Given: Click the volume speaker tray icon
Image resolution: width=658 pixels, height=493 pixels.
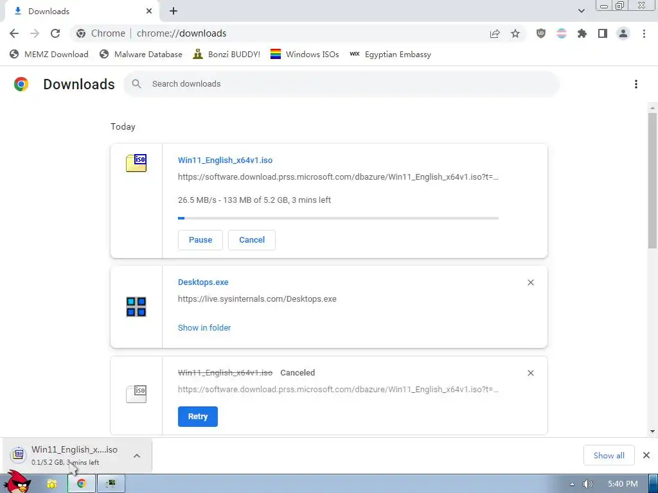Looking at the screenshot, I should (587, 484).
